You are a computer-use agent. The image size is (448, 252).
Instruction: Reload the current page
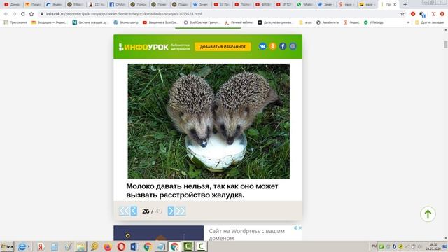click(23, 14)
